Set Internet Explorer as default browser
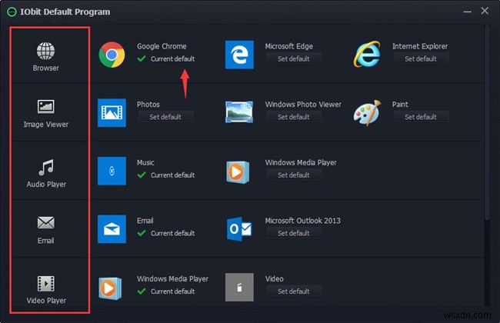Screen dimensions: 500x323 [x=421, y=59]
